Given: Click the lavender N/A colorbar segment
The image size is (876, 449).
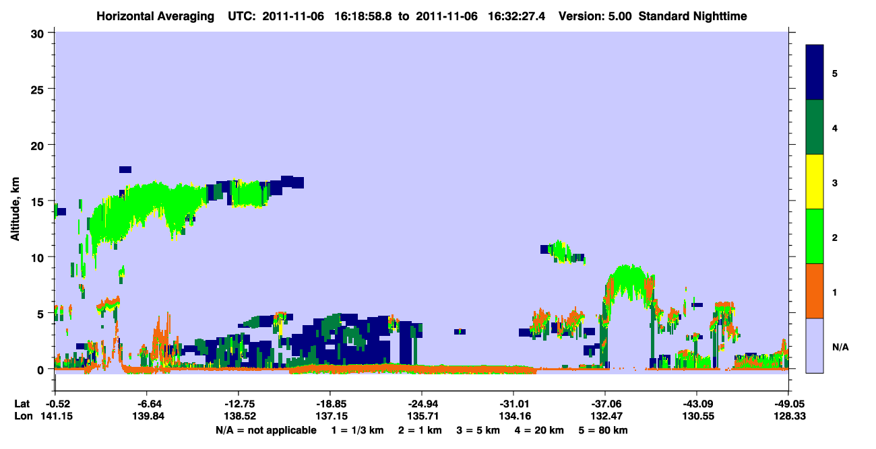Looking at the screenshot, I should (x=815, y=345).
